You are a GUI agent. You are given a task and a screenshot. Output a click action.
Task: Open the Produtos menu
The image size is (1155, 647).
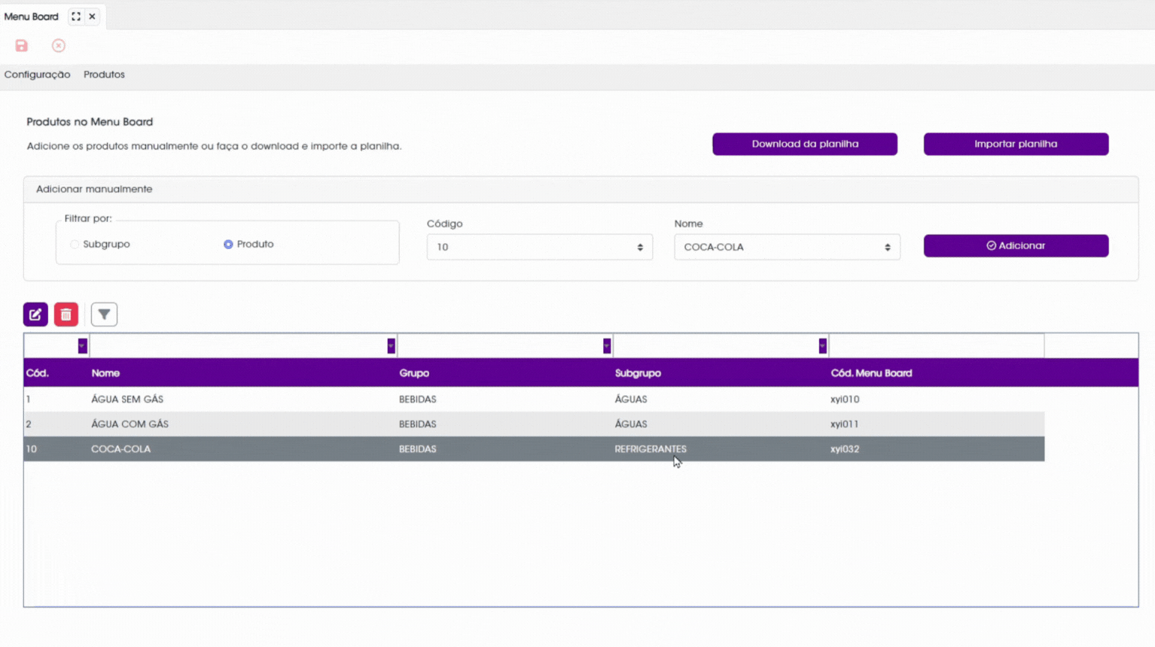click(x=104, y=74)
